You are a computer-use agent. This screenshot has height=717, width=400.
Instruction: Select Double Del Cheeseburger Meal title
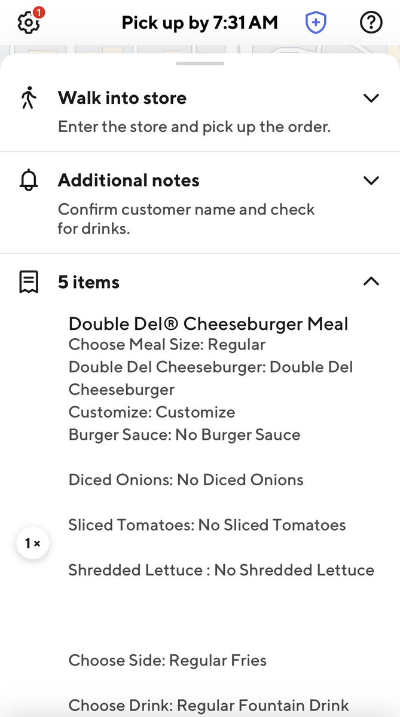pos(209,324)
